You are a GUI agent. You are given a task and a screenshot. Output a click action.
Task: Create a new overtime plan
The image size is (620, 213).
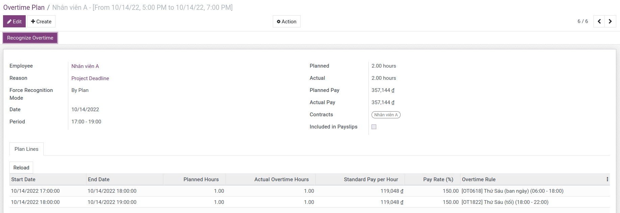(41, 21)
